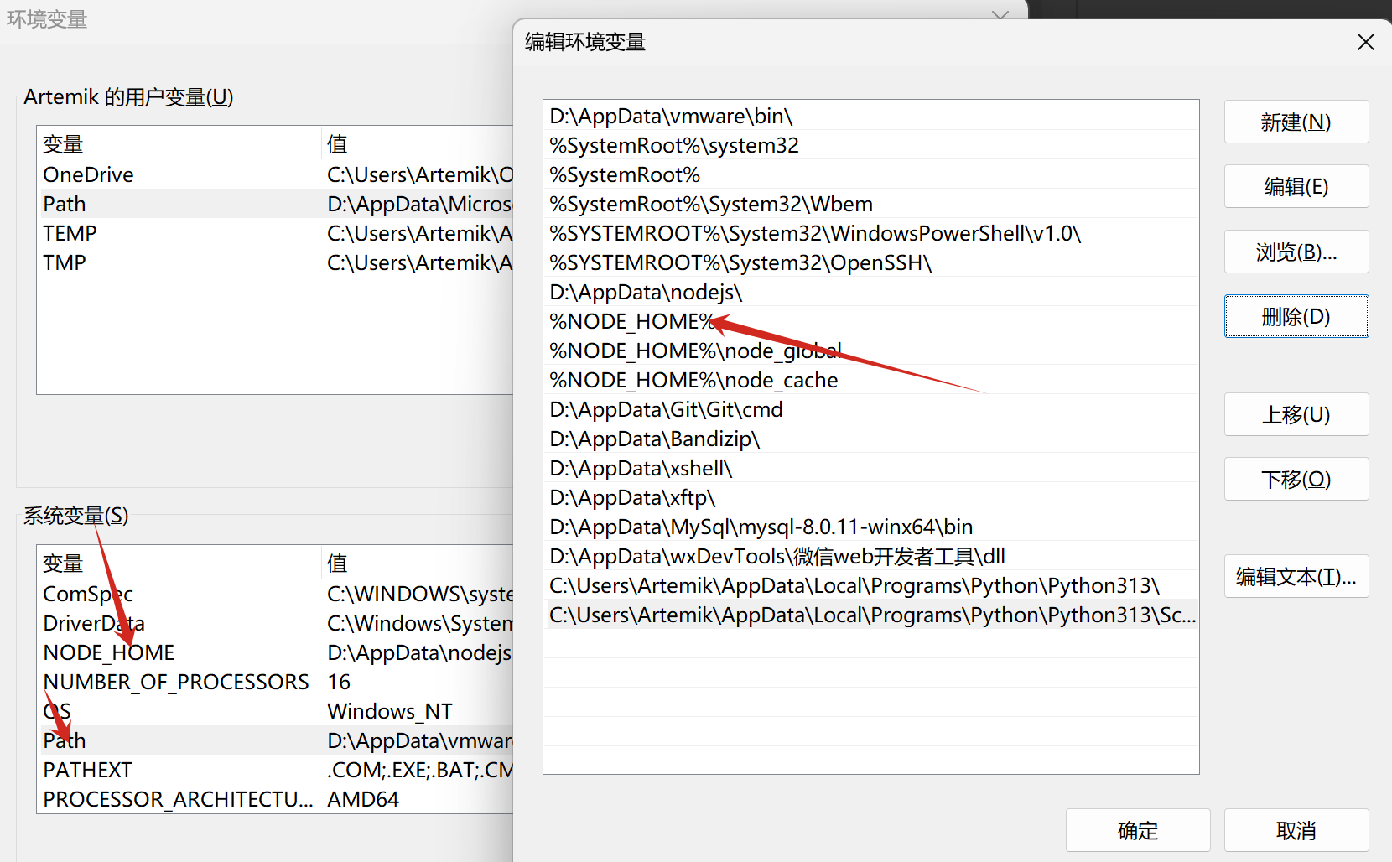Click the 删除(D) button
This screenshot has width=1392, height=862.
pyautogui.click(x=1296, y=317)
